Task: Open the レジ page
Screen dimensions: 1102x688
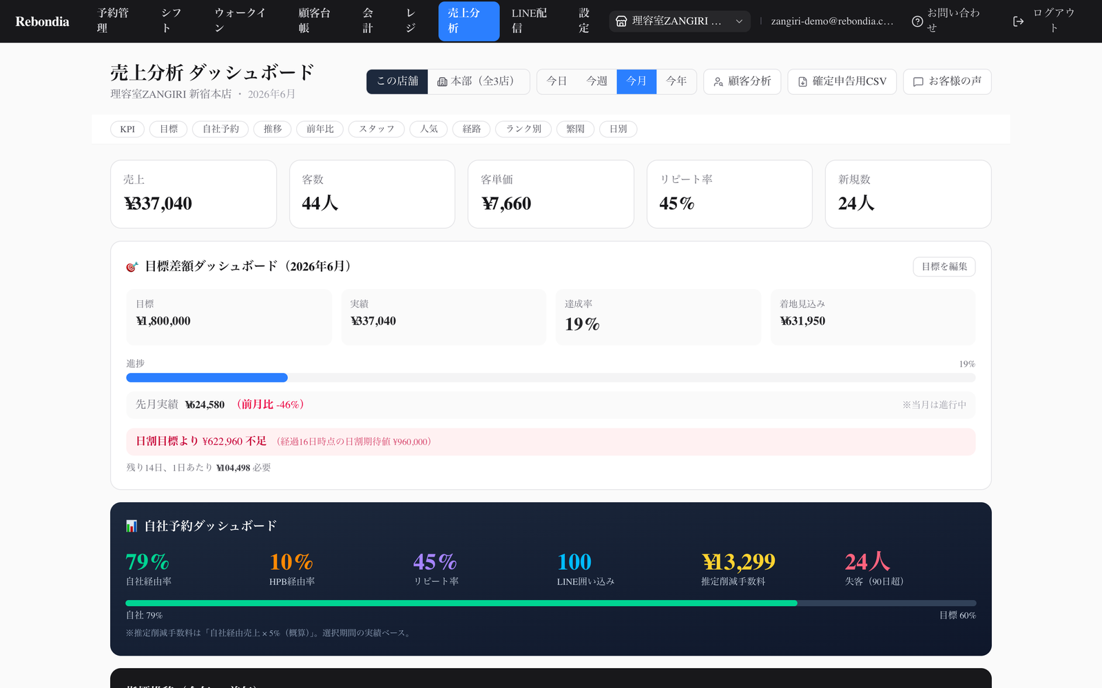Action: click(x=410, y=21)
